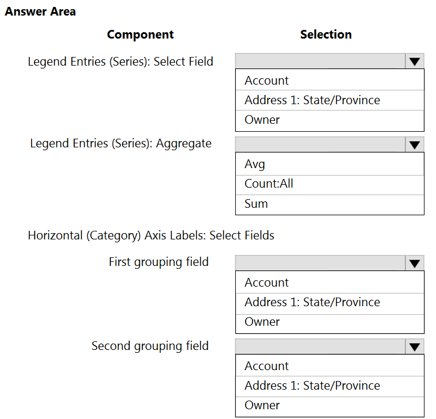Pick Owner as First grouping field

coord(262,322)
